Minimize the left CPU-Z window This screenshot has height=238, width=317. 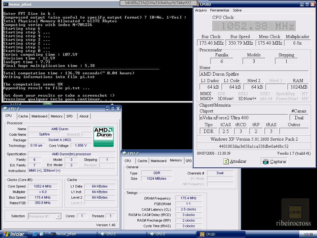[107, 109]
